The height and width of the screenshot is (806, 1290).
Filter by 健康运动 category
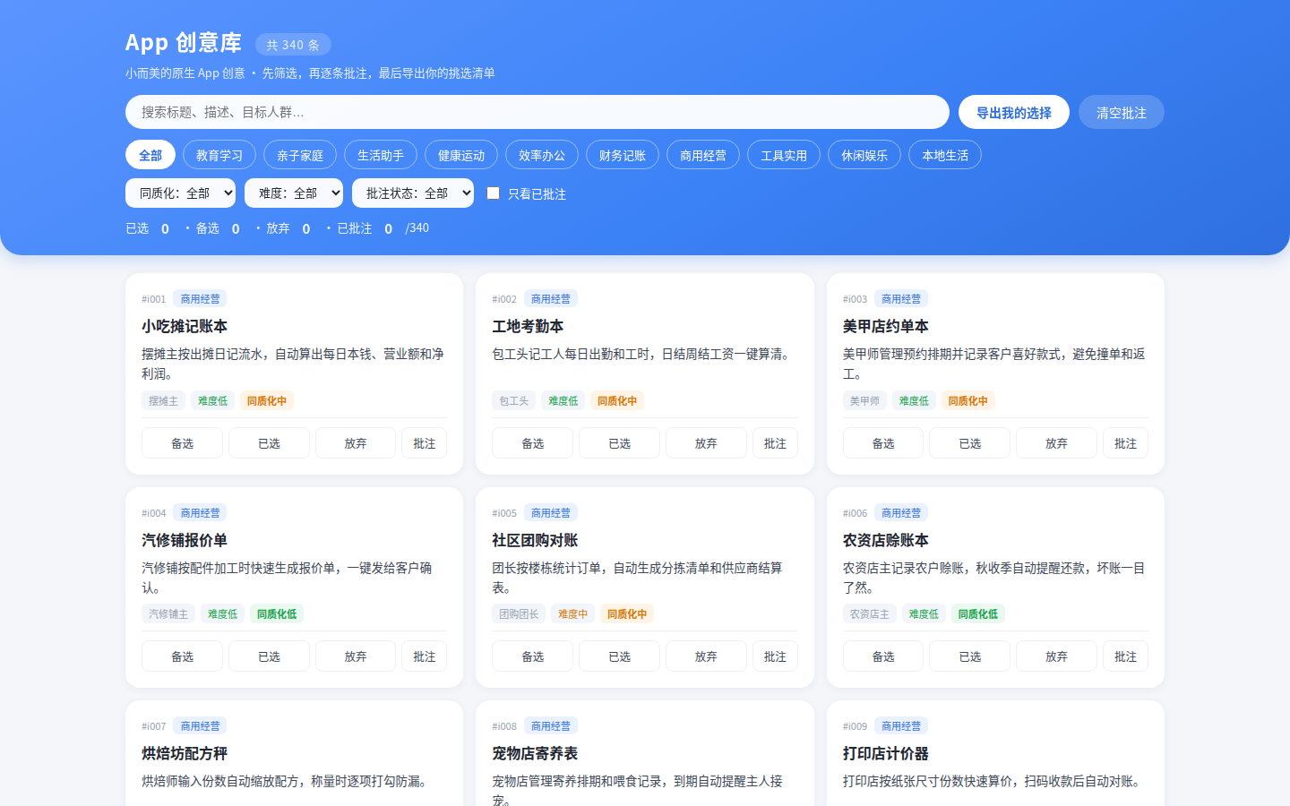coord(461,155)
